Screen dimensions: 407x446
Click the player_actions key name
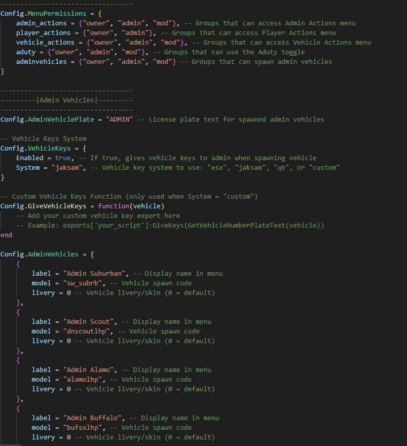43,33
